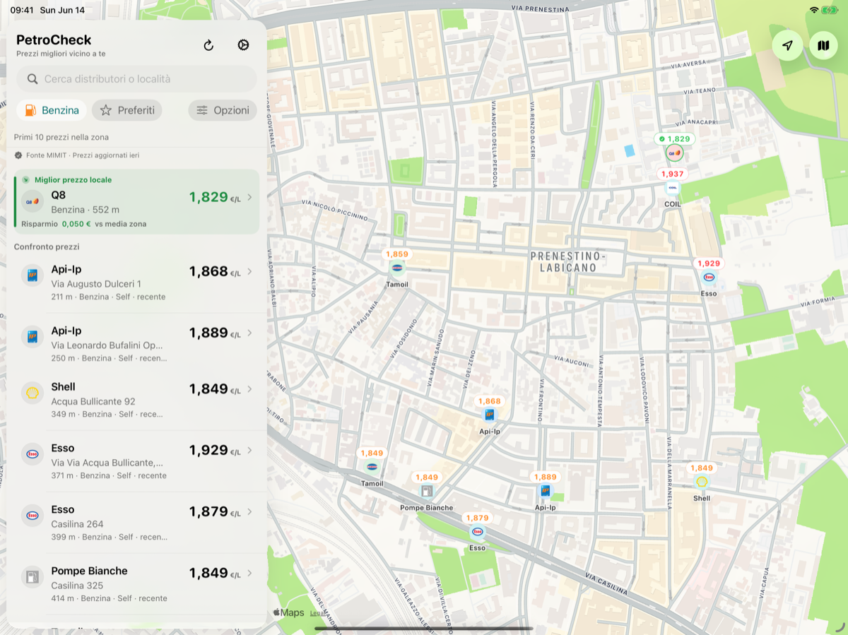Image resolution: width=848 pixels, height=635 pixels.
Task: Refresh fuel prices with the reload icon
Action: tap(208, 45)
